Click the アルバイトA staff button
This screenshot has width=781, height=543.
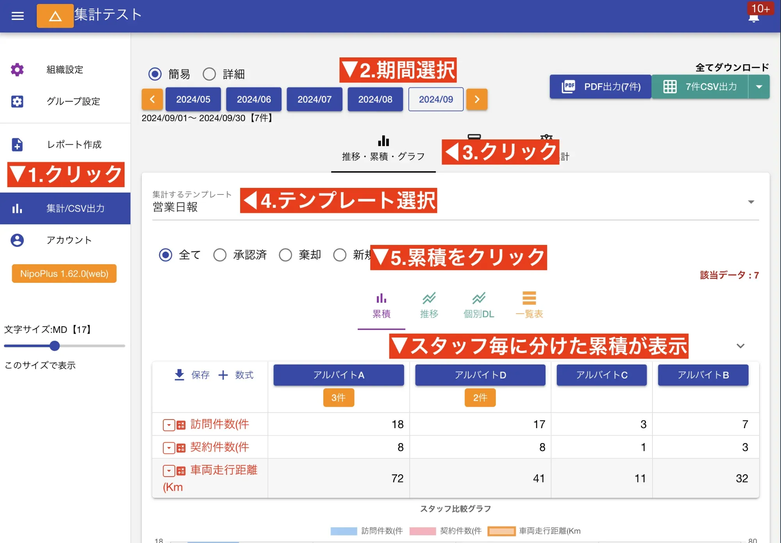pos(339,375)
